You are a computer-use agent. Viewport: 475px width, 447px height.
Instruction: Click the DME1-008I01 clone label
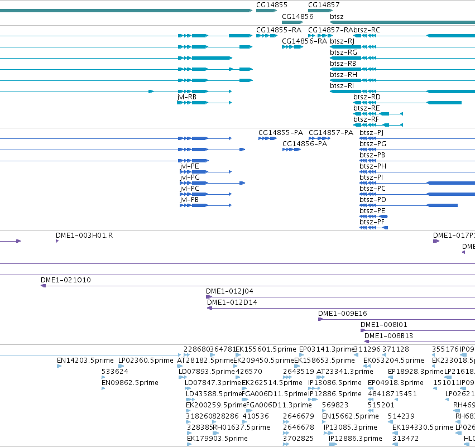384,325
